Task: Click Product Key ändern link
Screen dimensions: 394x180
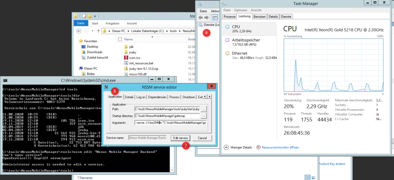Action: tap(332, 164)
